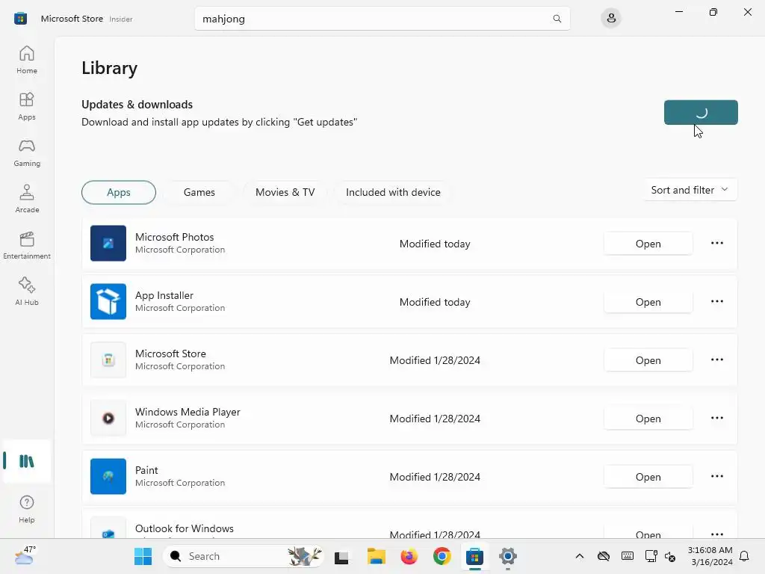Viewport: 765px width, 574px height.
Task: Open App Installer
Action: point(648,302)
